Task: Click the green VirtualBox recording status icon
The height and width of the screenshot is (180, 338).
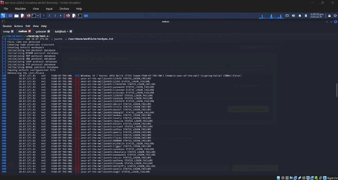Action: pos(316,178)
